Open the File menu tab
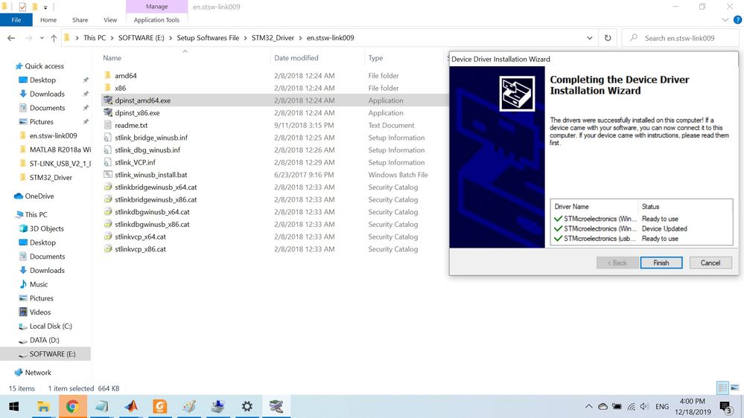The image size is (744, 418). click(x=16, y=20)
